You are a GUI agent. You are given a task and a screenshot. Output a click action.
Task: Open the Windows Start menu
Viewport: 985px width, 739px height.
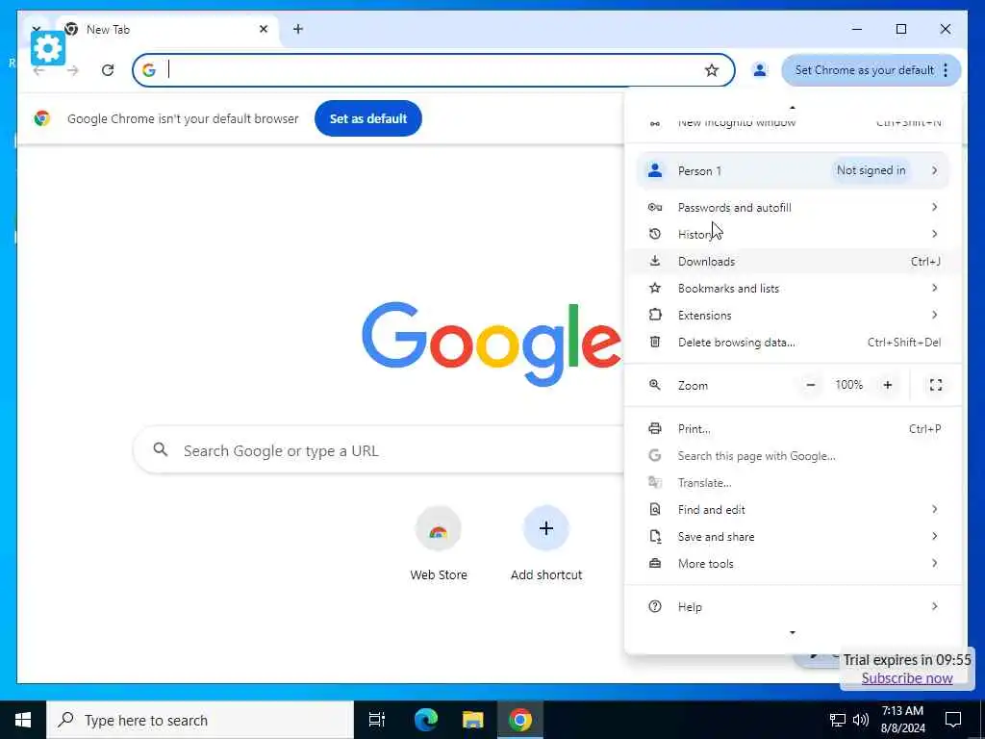23,720
